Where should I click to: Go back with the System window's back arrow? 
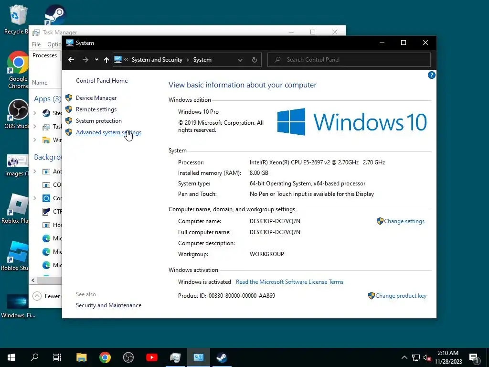(71, 60)
